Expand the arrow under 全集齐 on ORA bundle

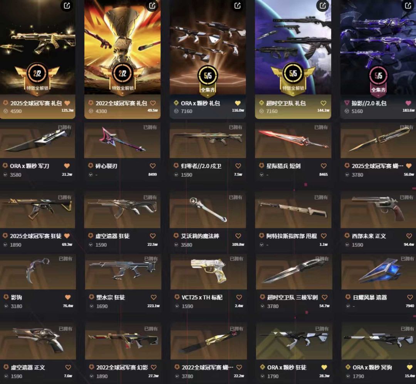[x=208, y=96]
